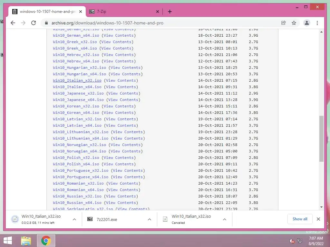Viewport: 330px width, 247px height.
Task: Bookmark this page with the star
Action: click(294, 23)
